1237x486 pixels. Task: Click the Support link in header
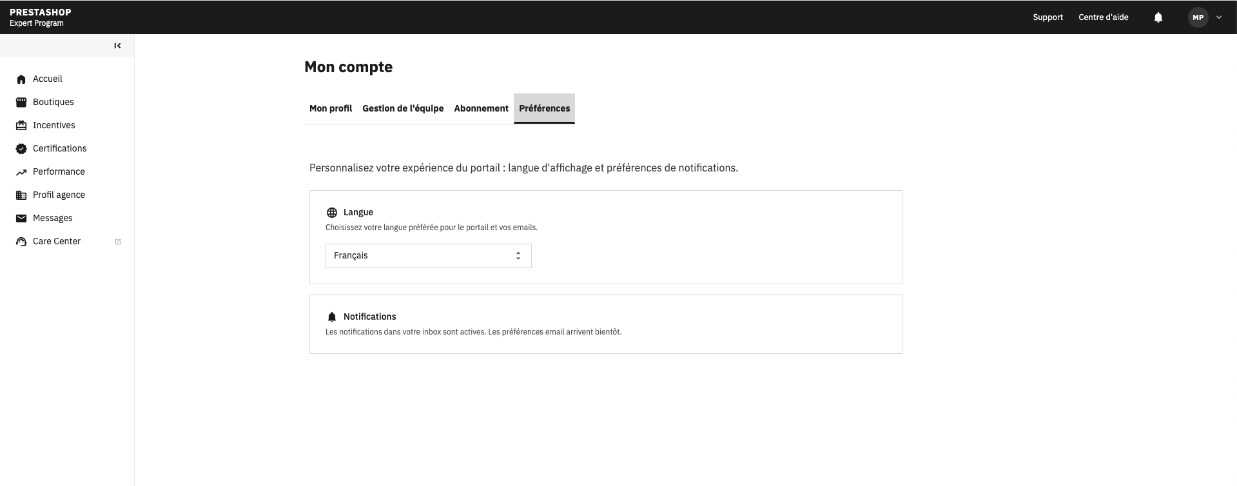click(1047, 17)
